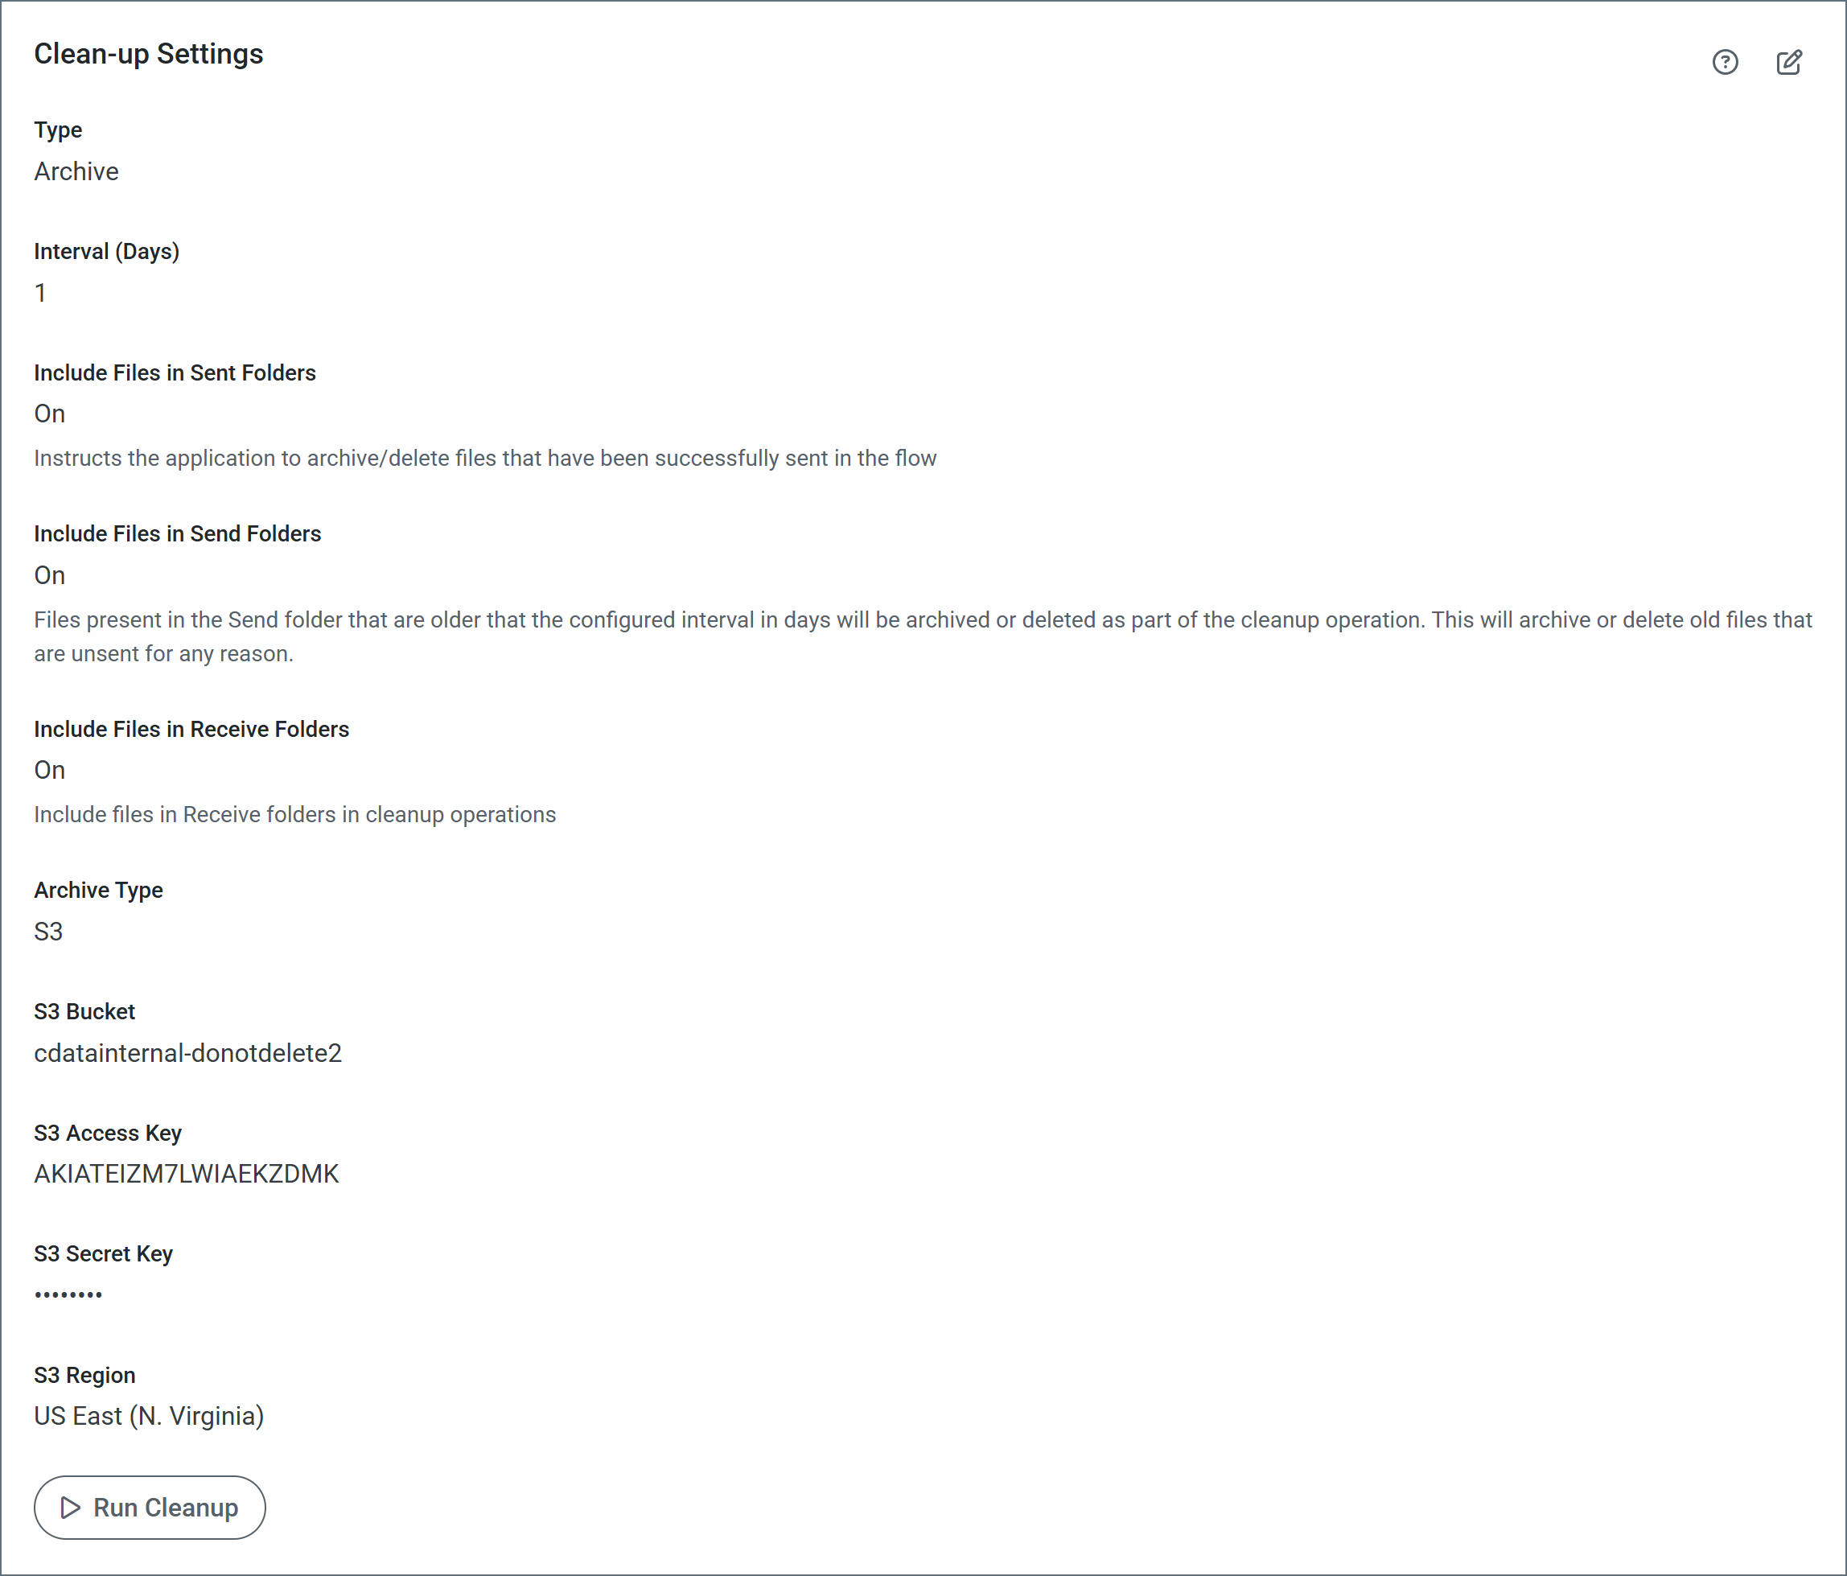Image resolution: width=1847 pixels, height=1576 pixels.
Task: Click the Interval (Days) value 1
Action: 40,292
